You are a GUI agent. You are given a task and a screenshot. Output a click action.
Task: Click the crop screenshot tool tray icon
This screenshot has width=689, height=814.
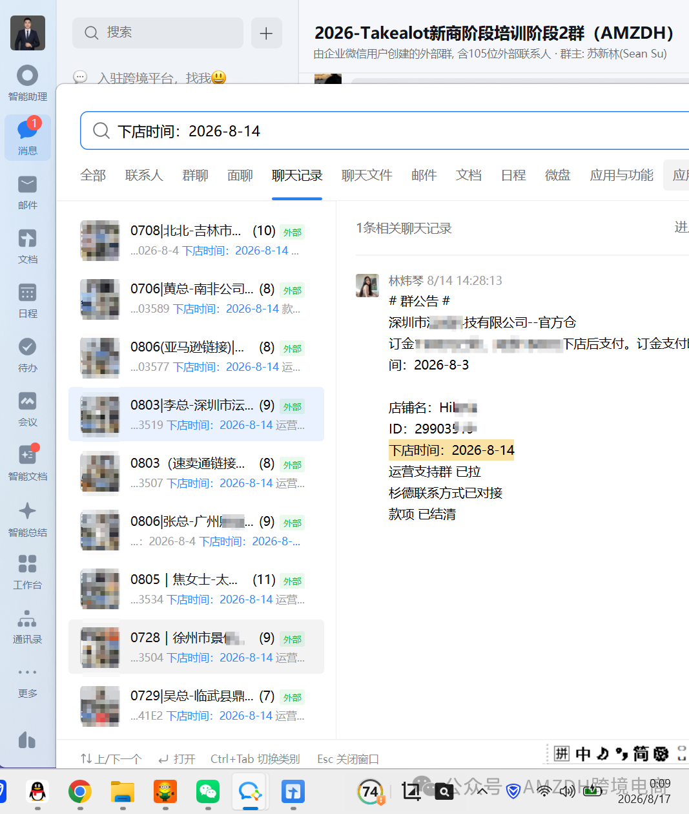[411, 791]
